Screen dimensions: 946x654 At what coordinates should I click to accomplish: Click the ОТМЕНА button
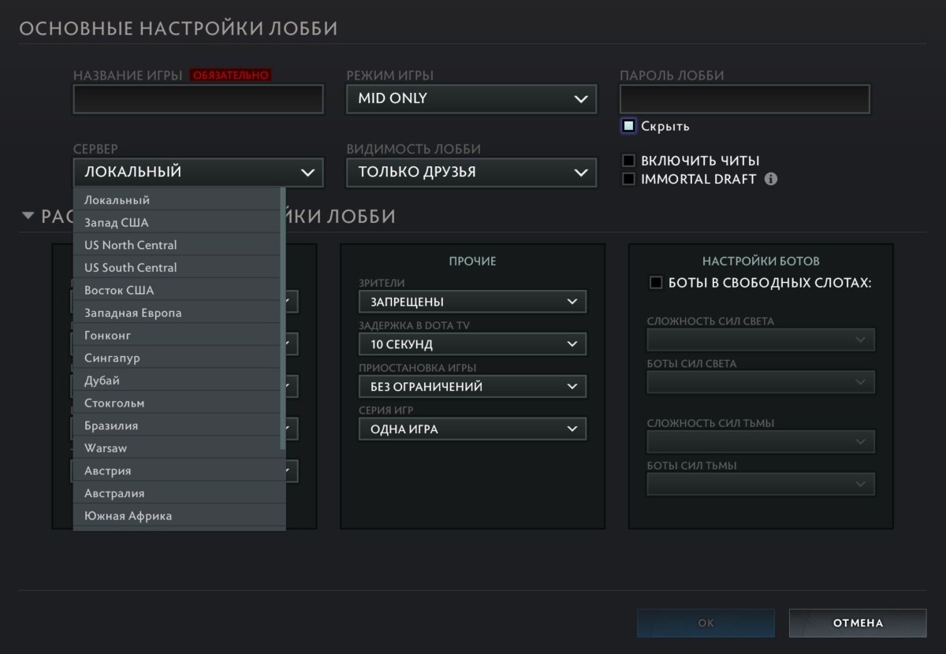coord(858,623)
